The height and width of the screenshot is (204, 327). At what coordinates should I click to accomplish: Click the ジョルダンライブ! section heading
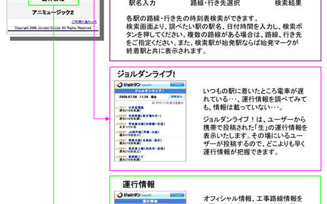point(146,74)
